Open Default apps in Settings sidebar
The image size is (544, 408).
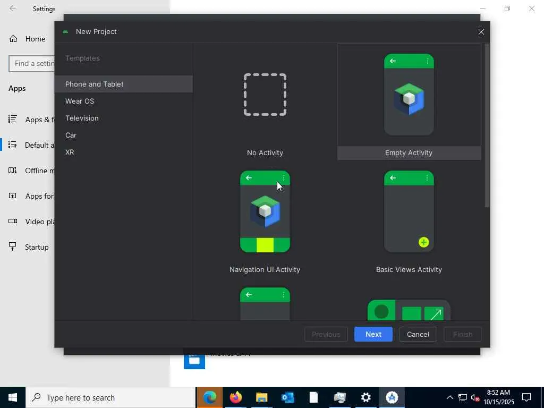click(x=31, y=144)
